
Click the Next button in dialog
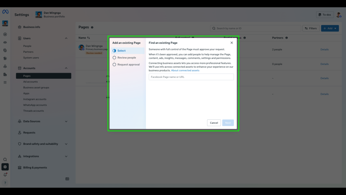(x=228, y=123)
